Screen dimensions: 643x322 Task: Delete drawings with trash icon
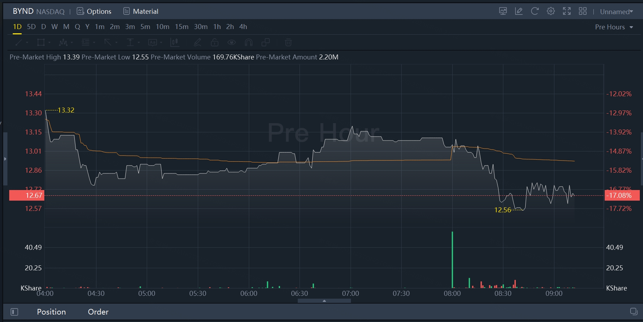288,42
